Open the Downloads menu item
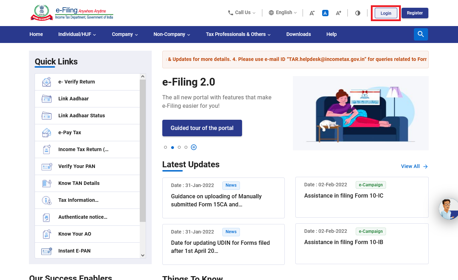 (x=299, y=34)
